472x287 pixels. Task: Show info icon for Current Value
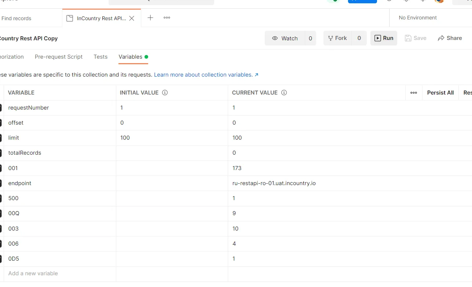pyautogui.click(x=284, y=93)
